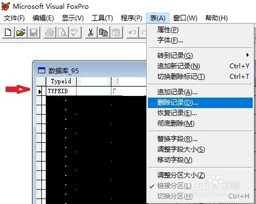Click the table icon beside 数据库_95 title
Image resolution: width=256 pixels, height=204 pixels.
(41, 71)
